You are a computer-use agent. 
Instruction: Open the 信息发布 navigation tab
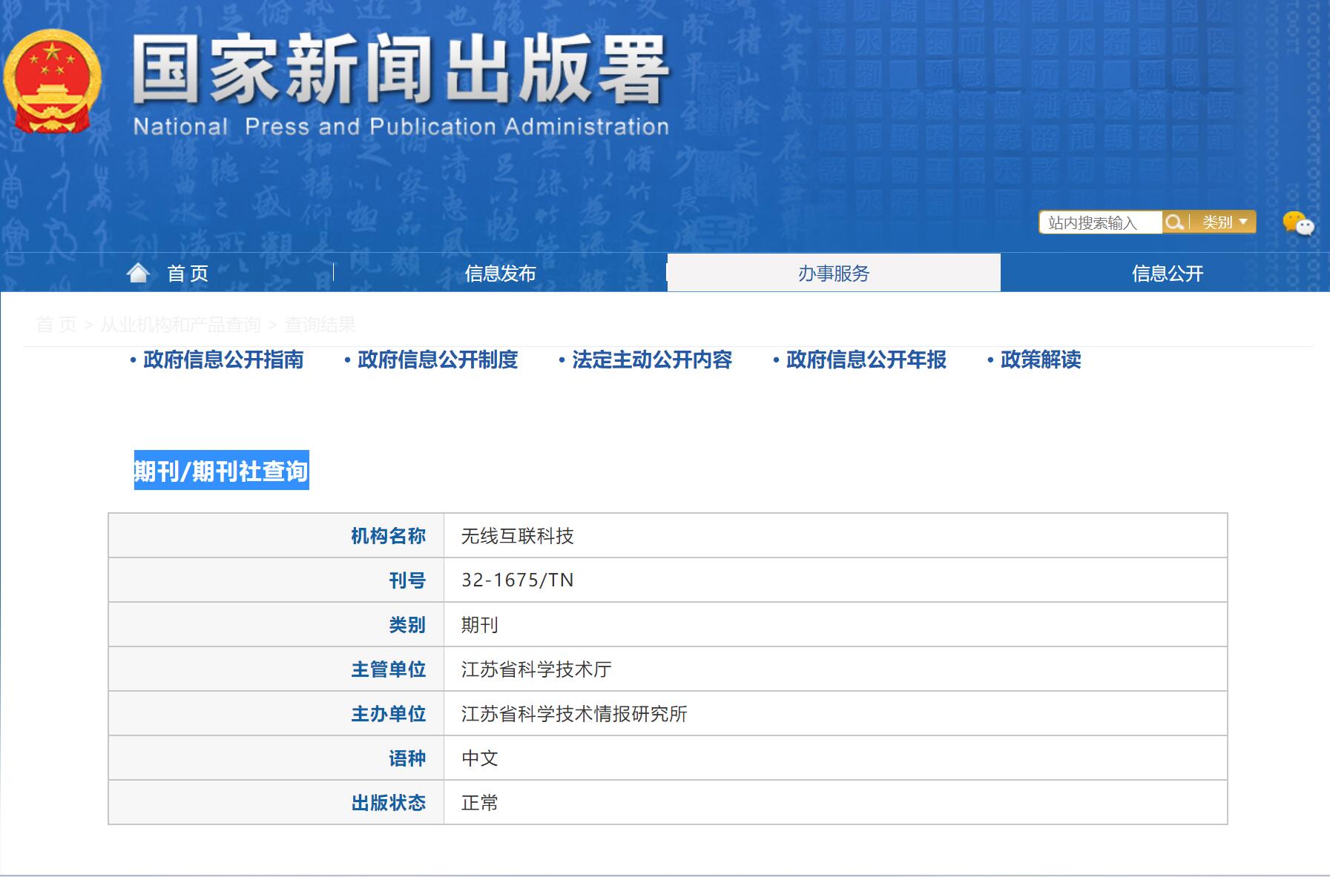click(500, 274)
